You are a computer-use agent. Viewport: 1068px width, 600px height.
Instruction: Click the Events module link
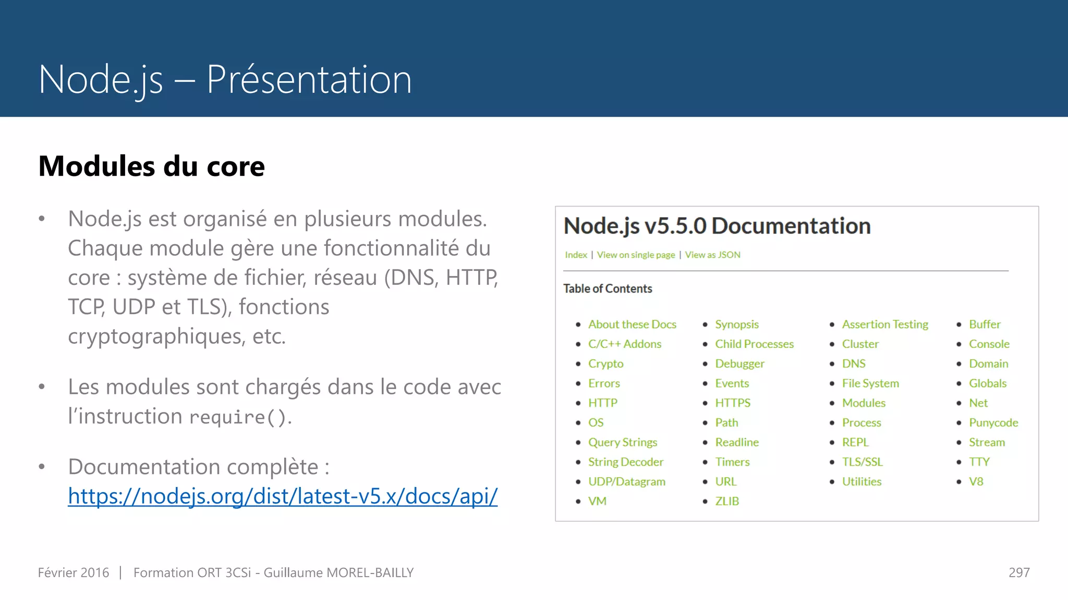click(732, 383)
